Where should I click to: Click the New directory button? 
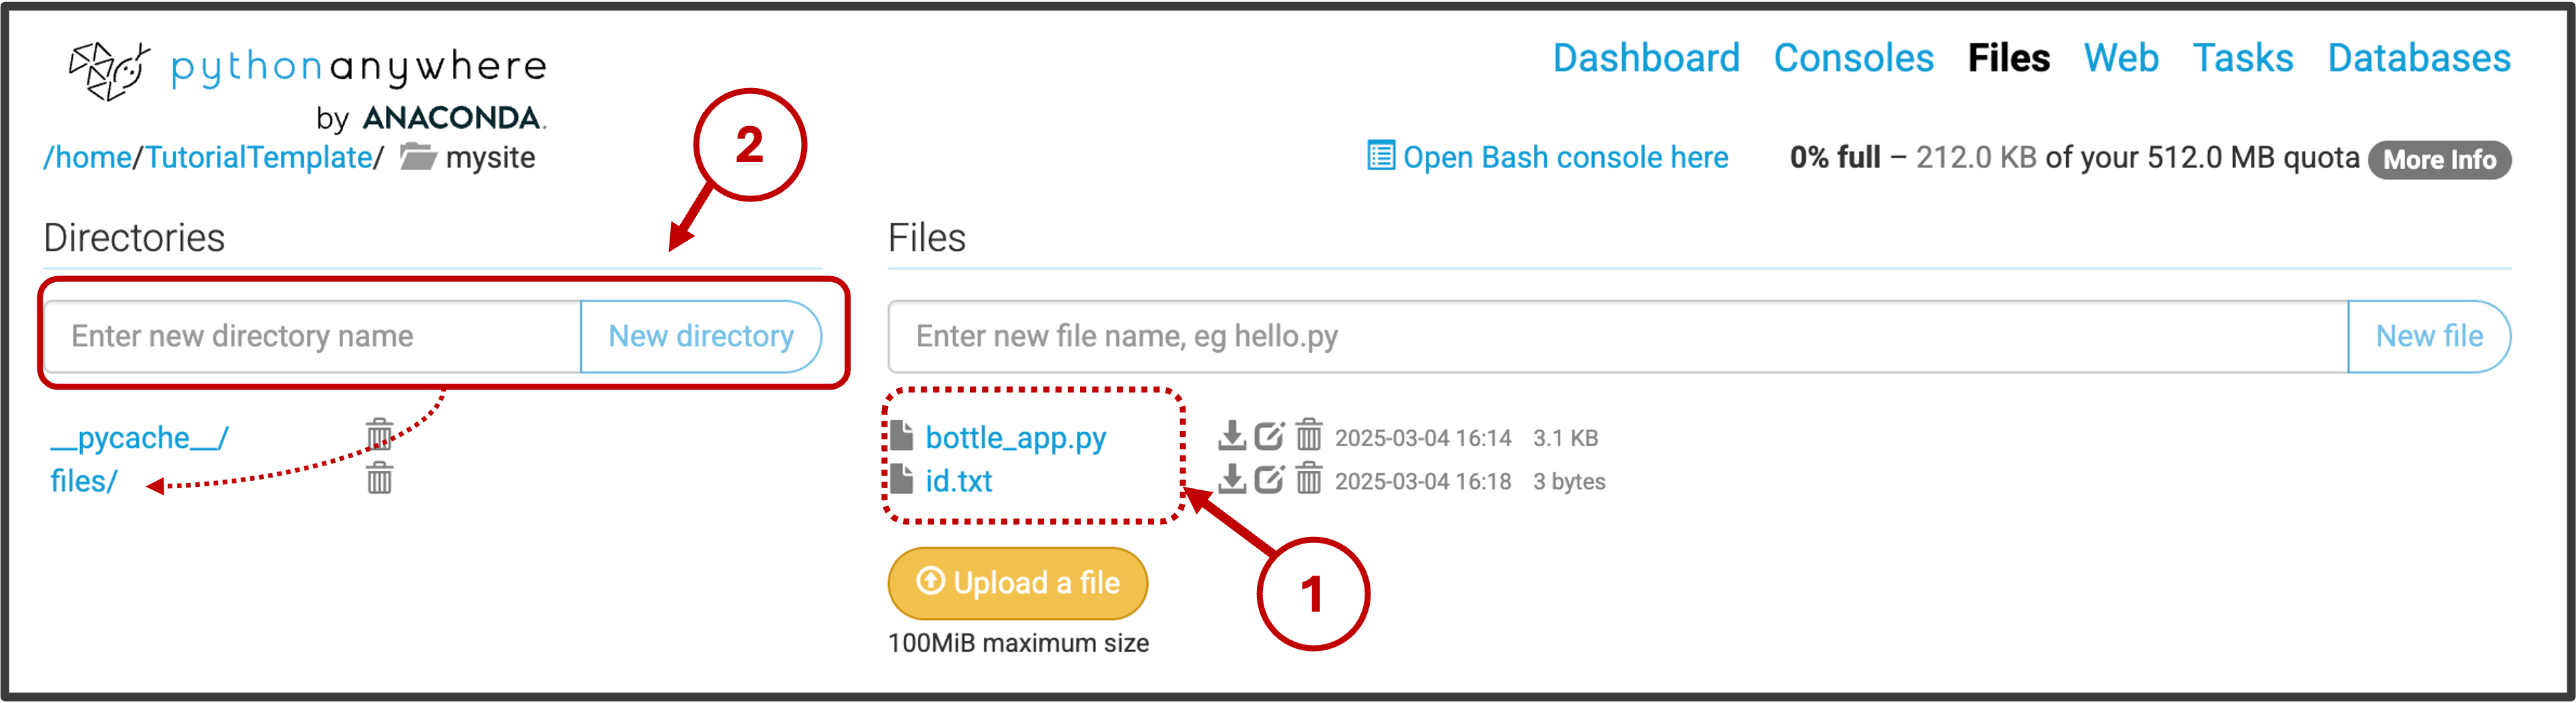701,337
